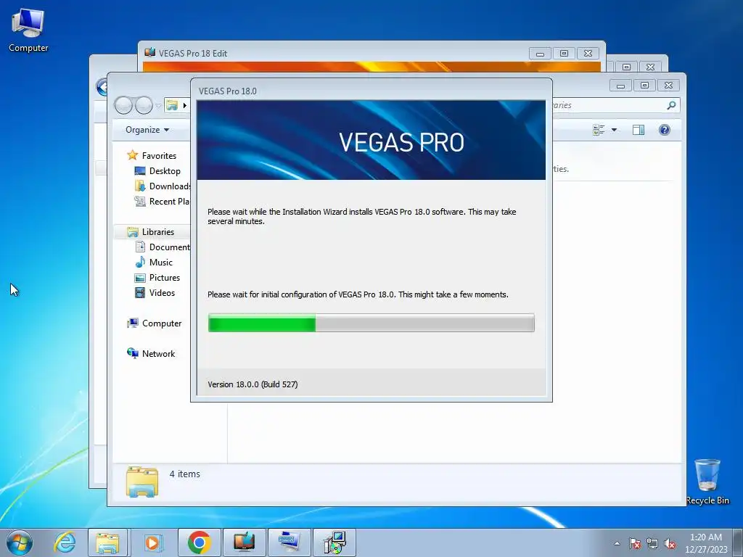Viewport: 743px width, 557px height.
Task: Click Libraries icon in address bar
Action: click(x=172, y=105)
